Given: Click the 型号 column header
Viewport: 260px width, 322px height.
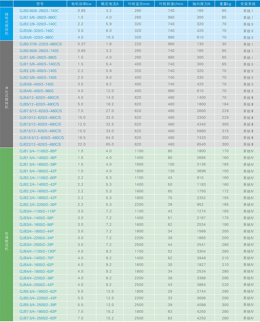Looking at the screenshot, I should click(x=40, y=4).
